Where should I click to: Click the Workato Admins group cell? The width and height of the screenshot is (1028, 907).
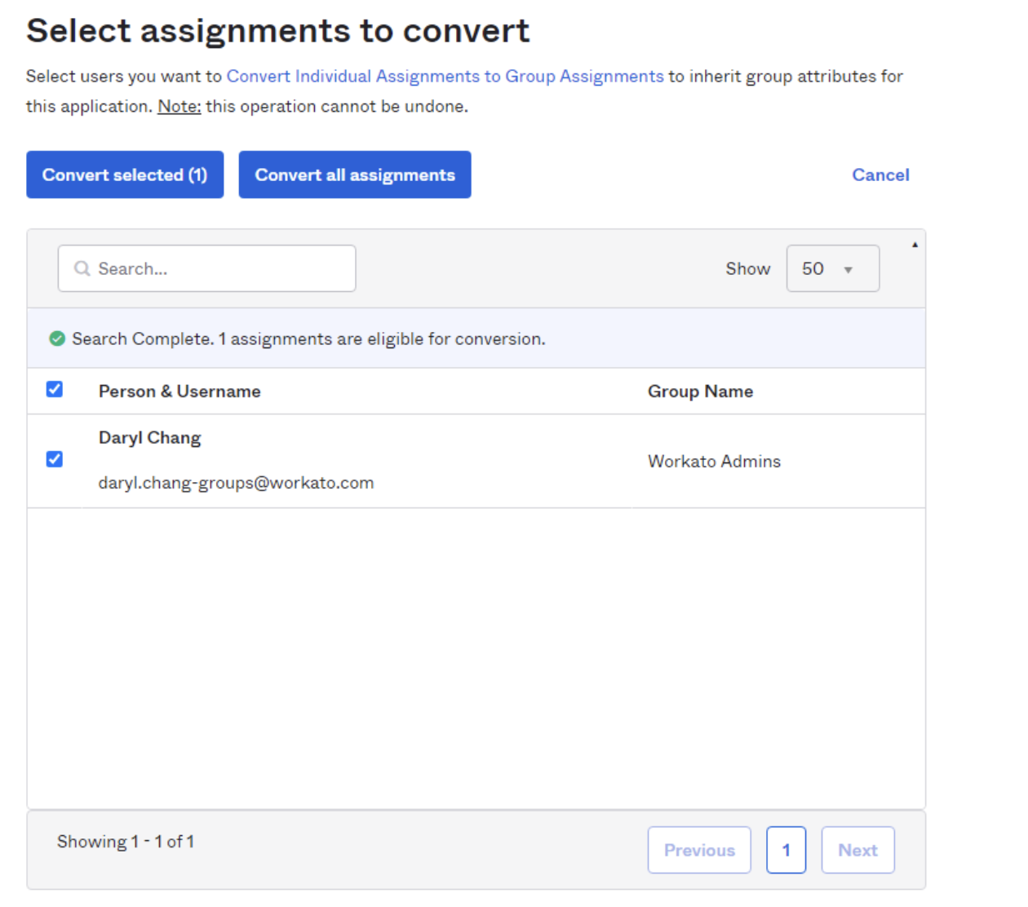click(714, 462)
